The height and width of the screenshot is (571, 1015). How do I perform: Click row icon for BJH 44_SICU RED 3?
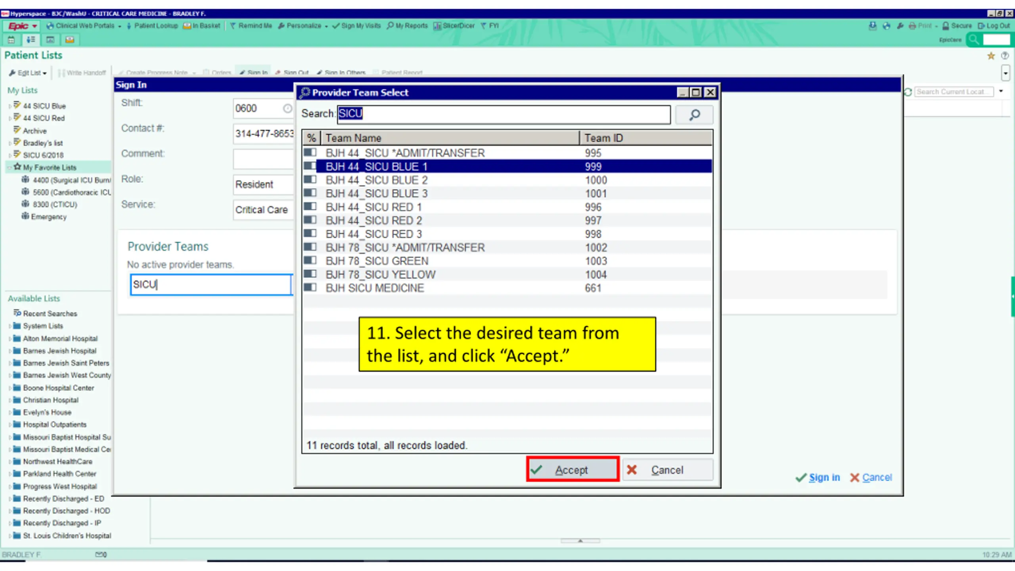310,234
